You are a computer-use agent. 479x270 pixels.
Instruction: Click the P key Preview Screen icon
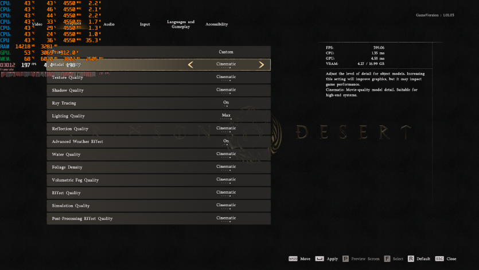click(x=345, y=259)
